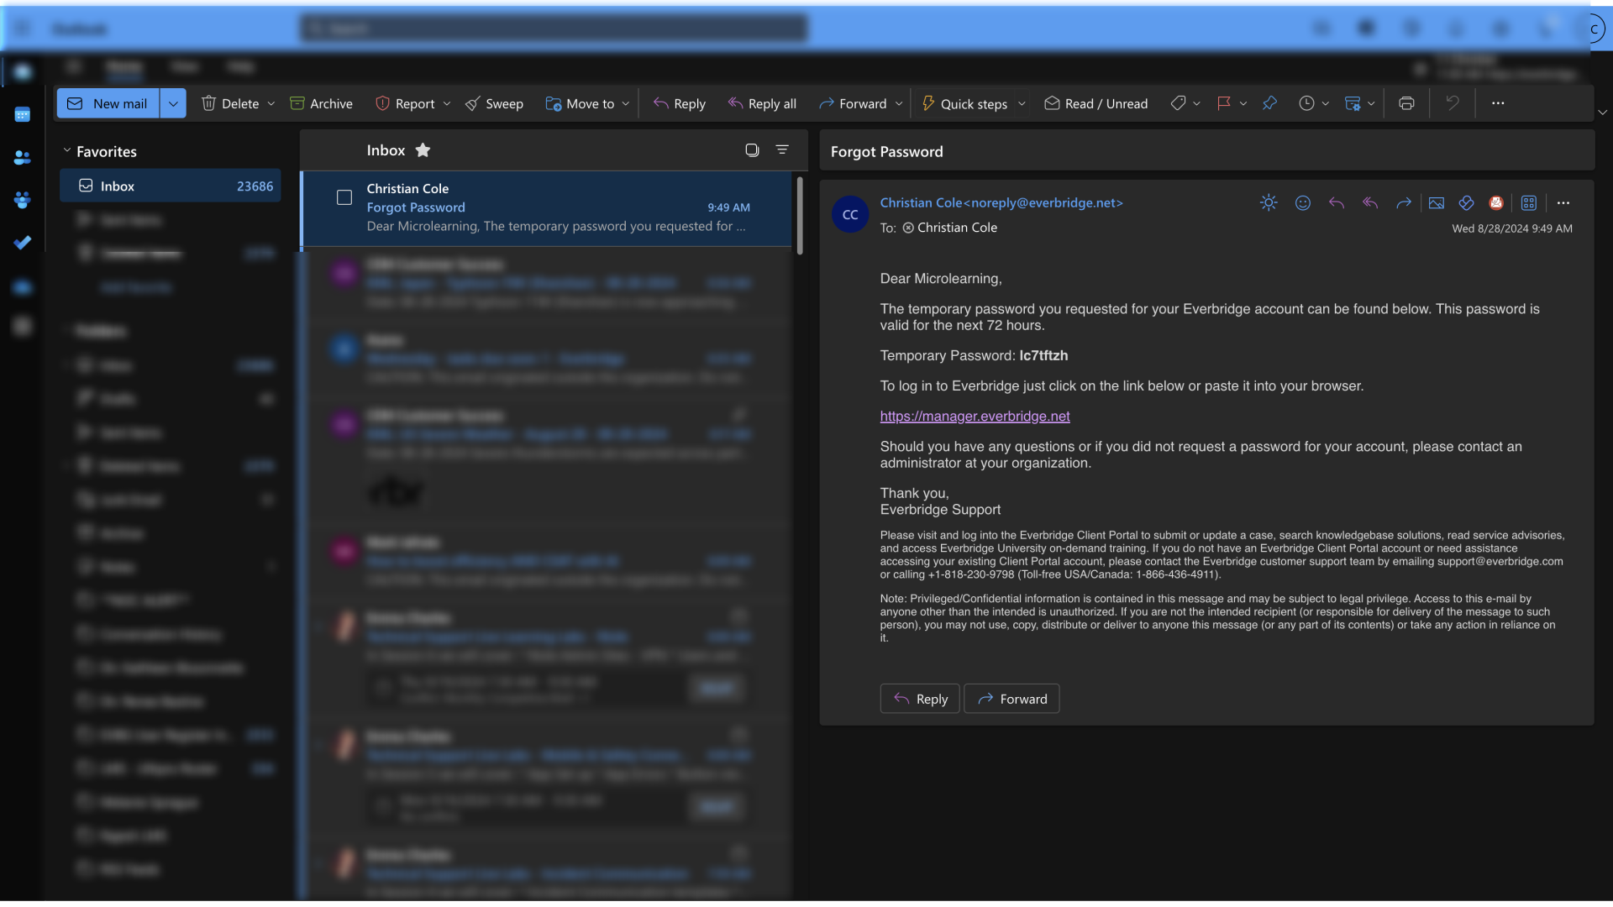
Task: Click the Filter email list icon
Action: (x=782, y=149)
